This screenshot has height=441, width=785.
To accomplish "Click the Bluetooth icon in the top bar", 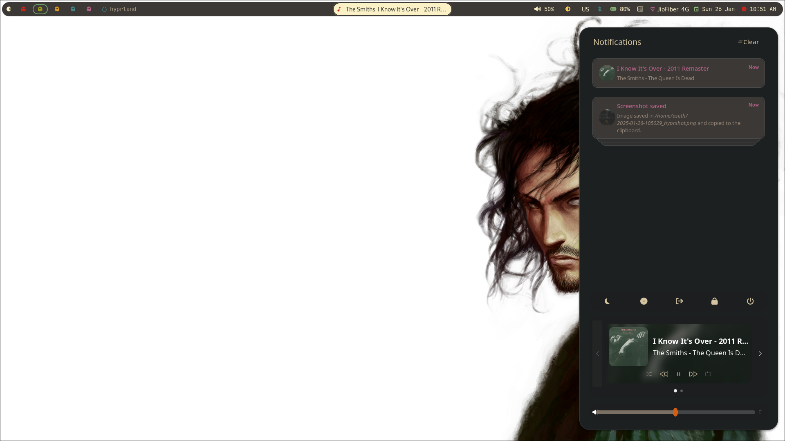I will click(600, 9).
